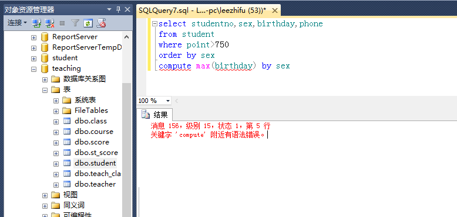The width and height of the screenshot is (457, 217).
Task: Open the Object Explorer window position dropdown arrow
Action: [109, 9]
